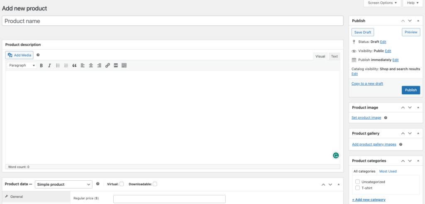Click Add product gallery images link
This screenshot has width=425, height=204.
[x=374, y=144]
